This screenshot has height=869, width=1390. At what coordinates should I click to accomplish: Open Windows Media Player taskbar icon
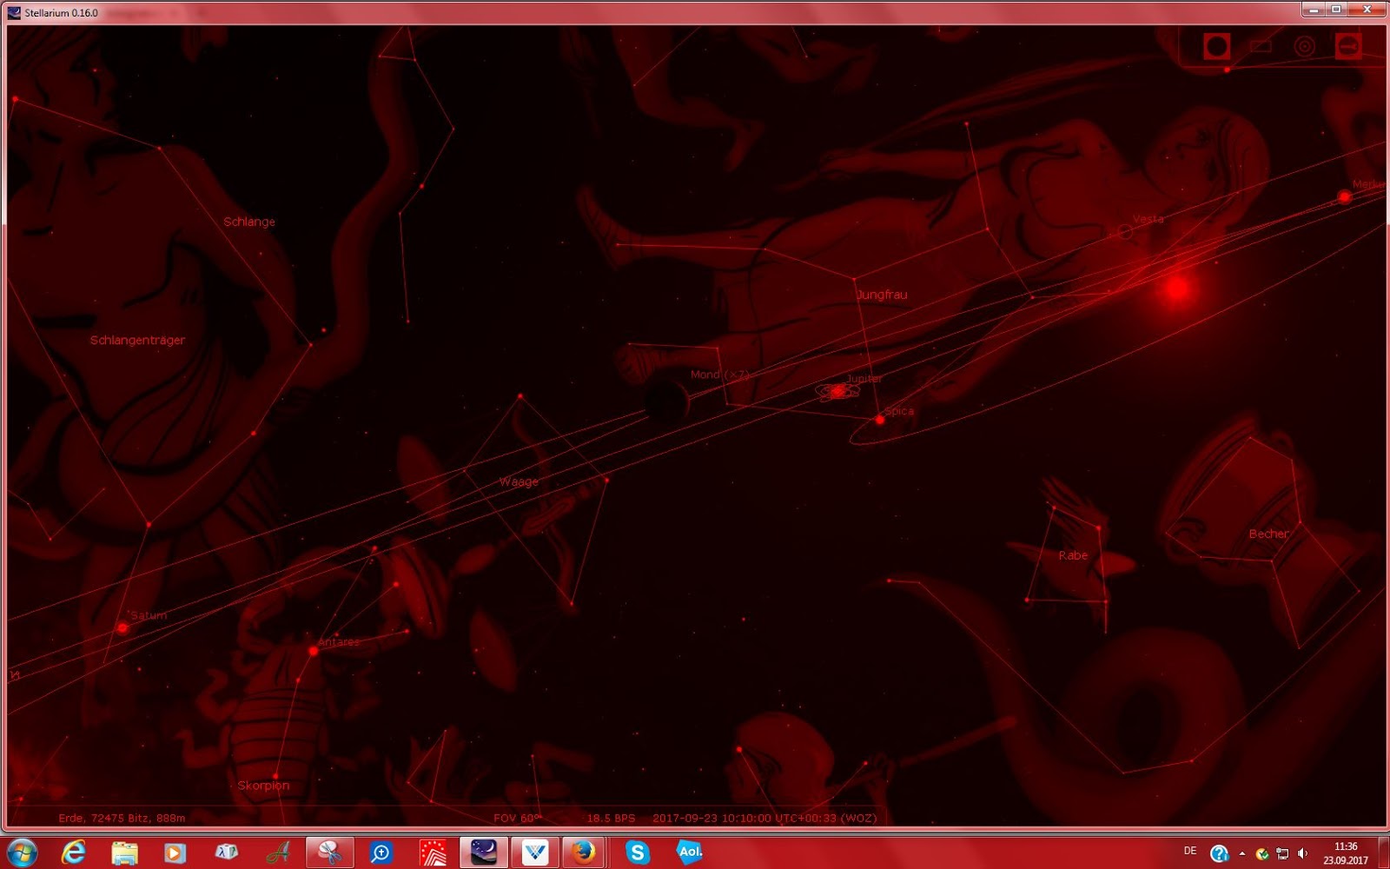175,852
